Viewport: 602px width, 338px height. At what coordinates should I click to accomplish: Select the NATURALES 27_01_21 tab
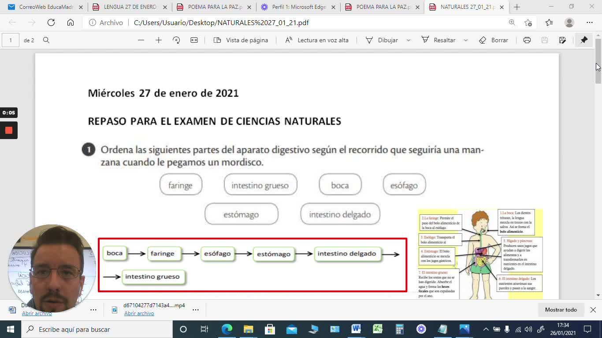(466, 7)
